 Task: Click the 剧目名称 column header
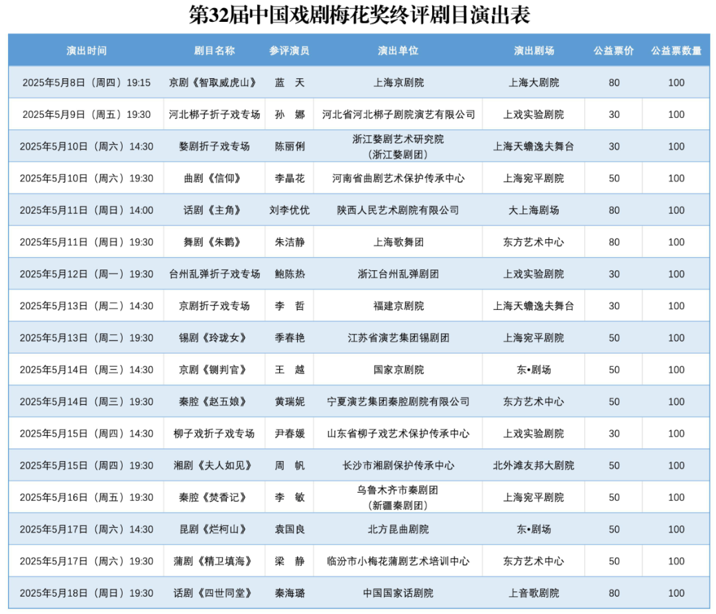(214, 50)
